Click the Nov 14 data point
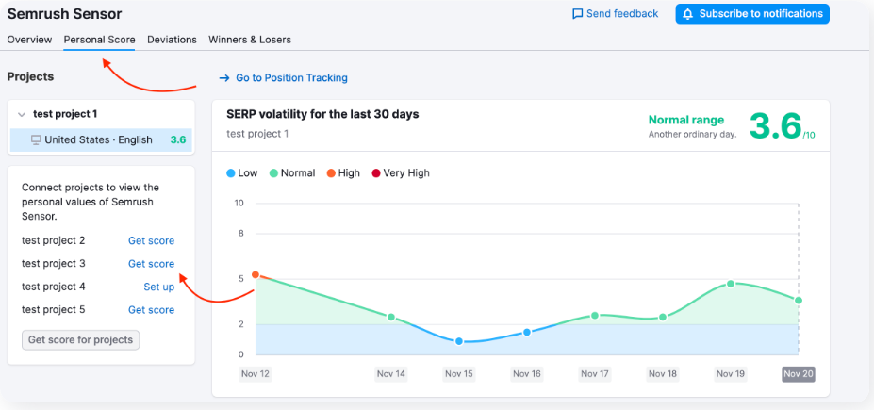 391,317
